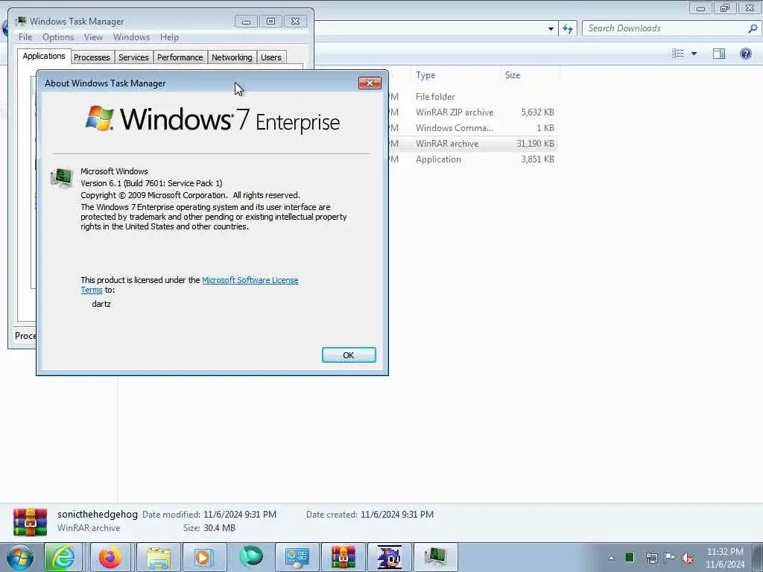The width and height of the screenshot is (763, 572).
Task: Open Windows Explorer from the taskbar
Action: pos(159,557)
